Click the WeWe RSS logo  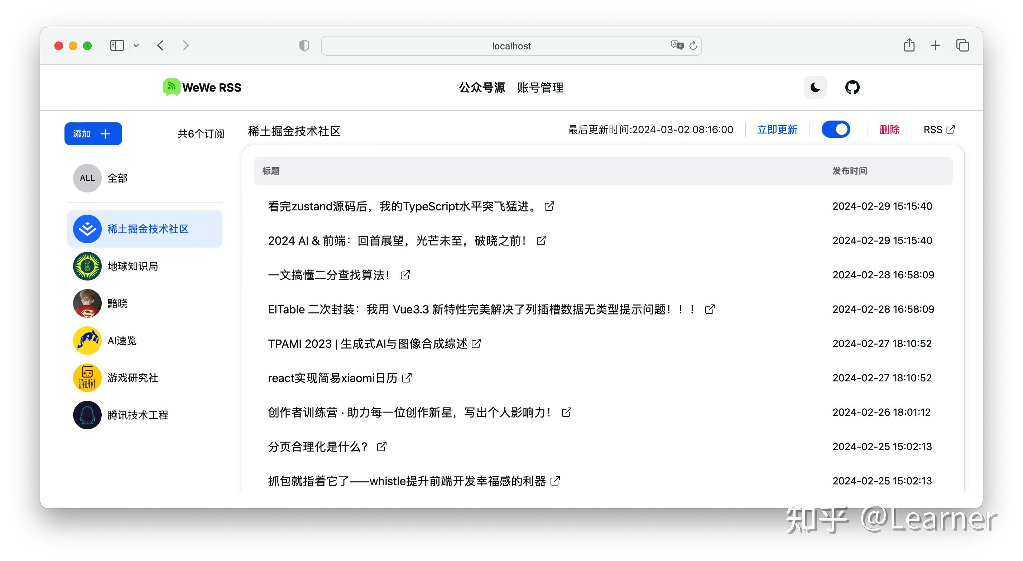pos(202,87)
